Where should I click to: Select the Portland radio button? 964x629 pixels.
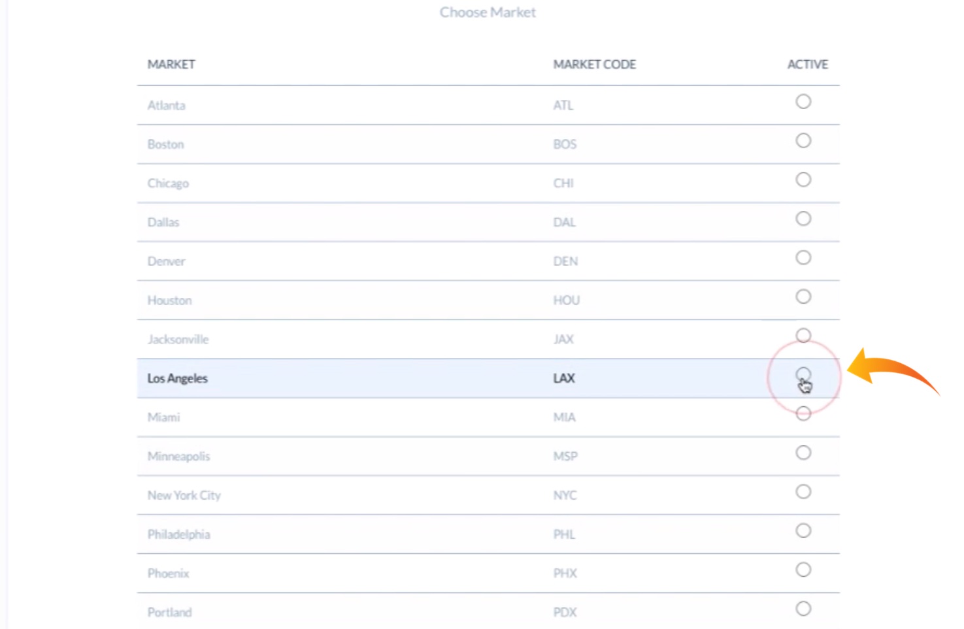(803, 609)
